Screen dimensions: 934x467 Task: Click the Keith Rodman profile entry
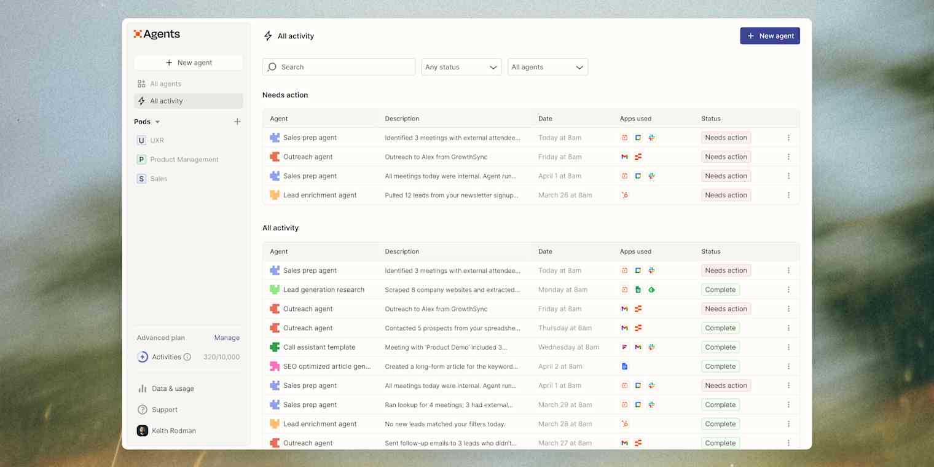pyautogui.click(x=173, y=431)
